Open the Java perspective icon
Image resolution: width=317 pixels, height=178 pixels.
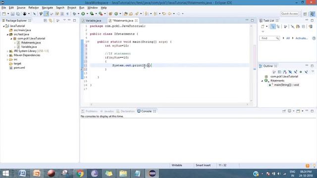click(313, 14)
